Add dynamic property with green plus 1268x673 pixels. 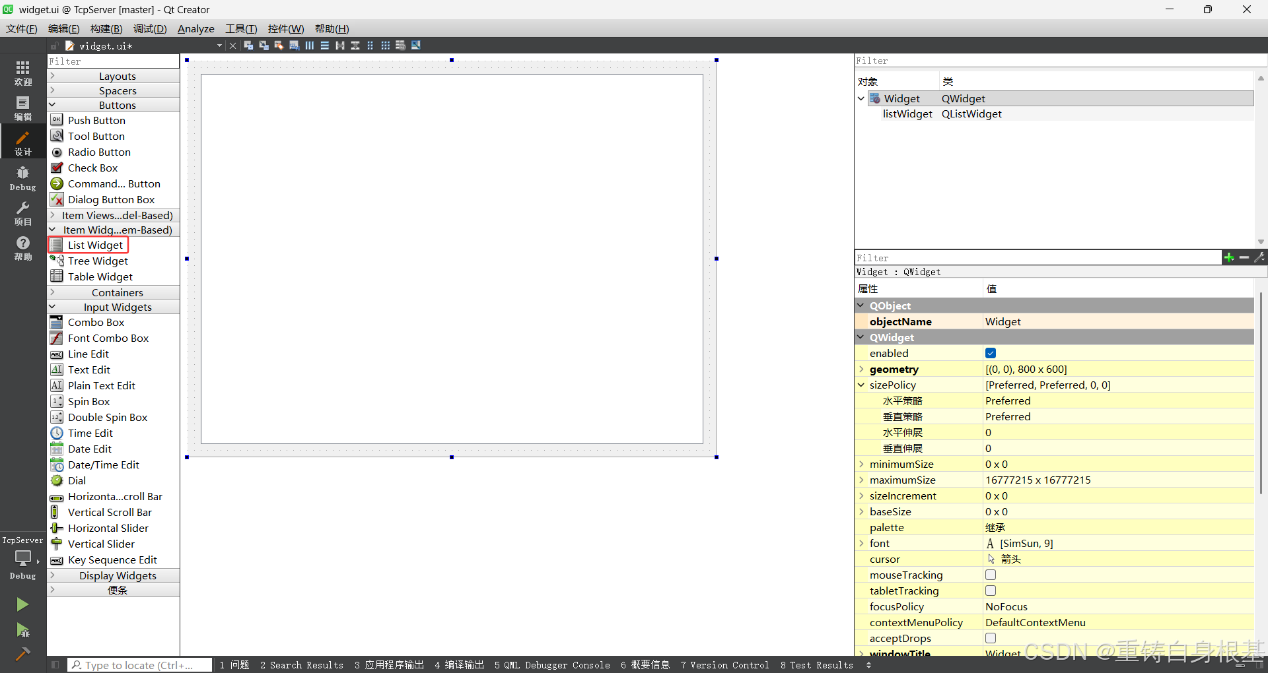click(1228, 257)
